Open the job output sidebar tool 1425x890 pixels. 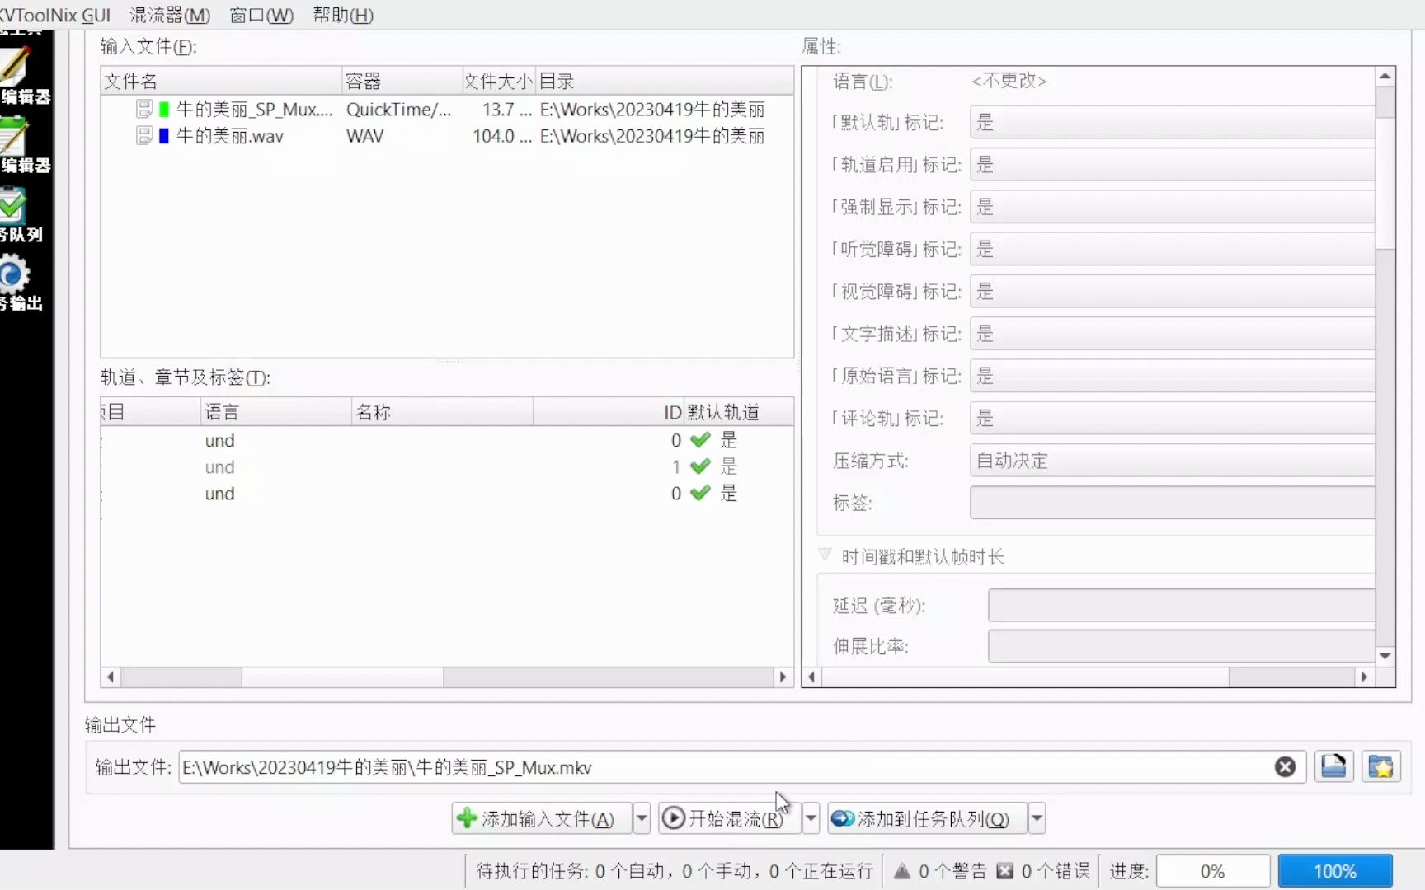point(21,283)
